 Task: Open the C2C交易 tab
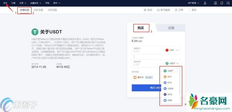tap(38, 10)
